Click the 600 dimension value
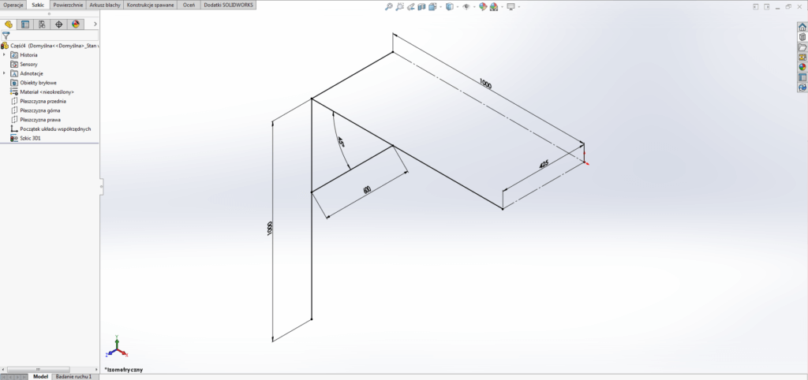Screen dimensions: 808x380 pyautogui.click(x=367, y=190)
